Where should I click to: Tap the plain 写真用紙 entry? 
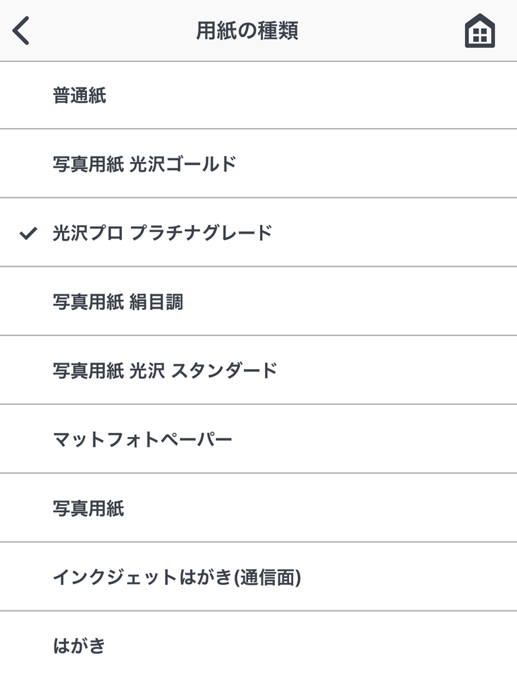259,508
